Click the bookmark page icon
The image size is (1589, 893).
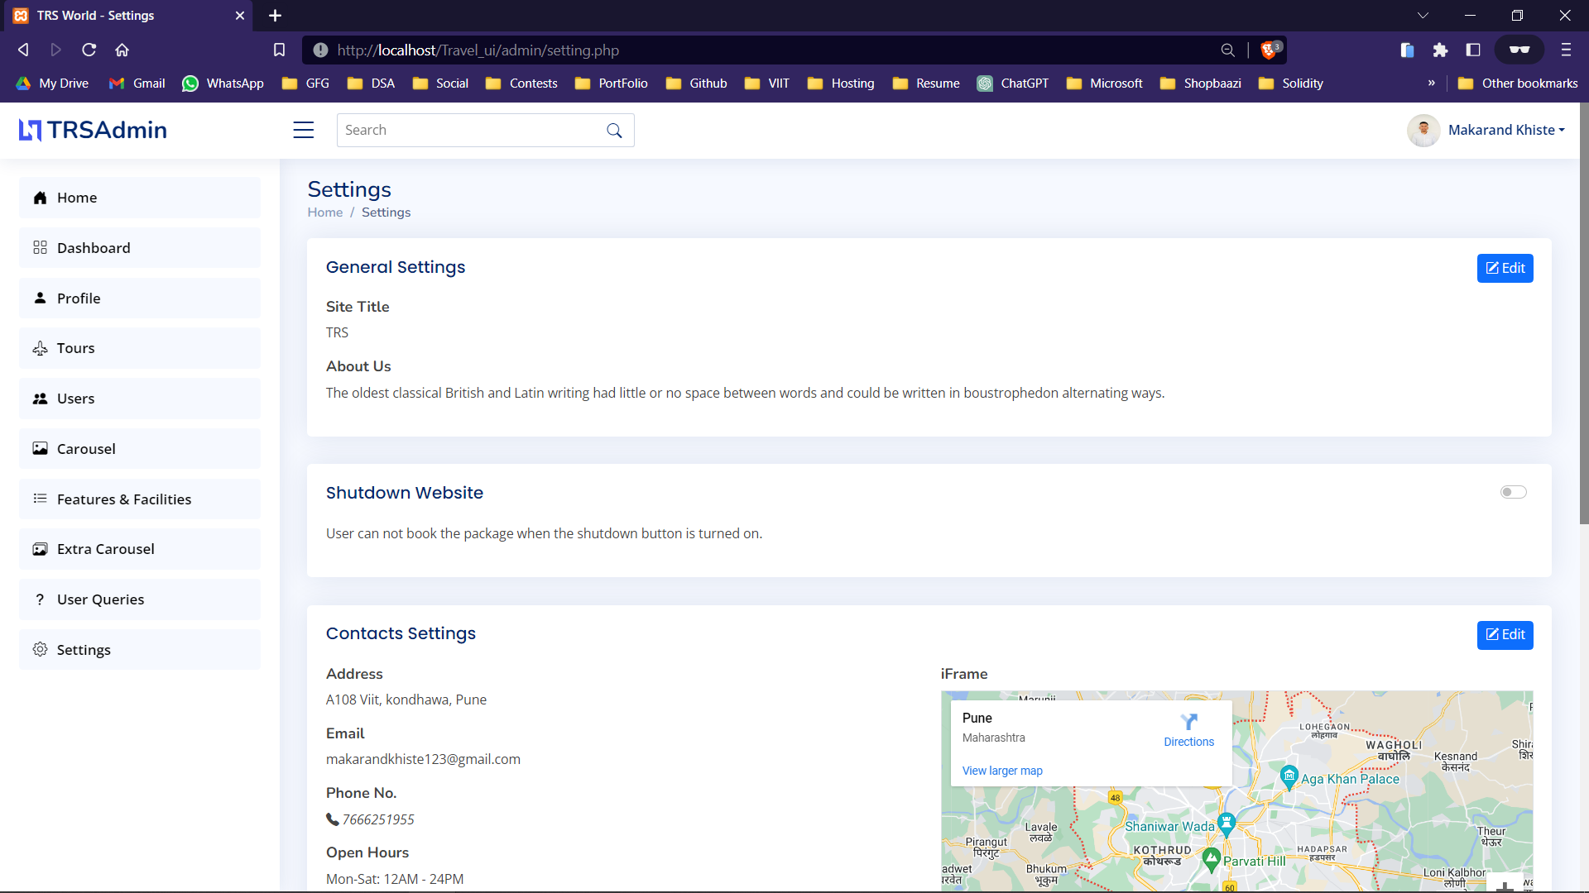click(x=279, y=50)
